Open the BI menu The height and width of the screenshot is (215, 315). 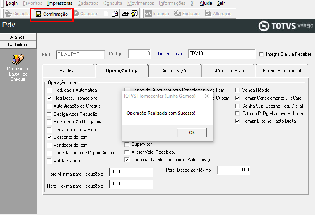click(x=192, y=3)
